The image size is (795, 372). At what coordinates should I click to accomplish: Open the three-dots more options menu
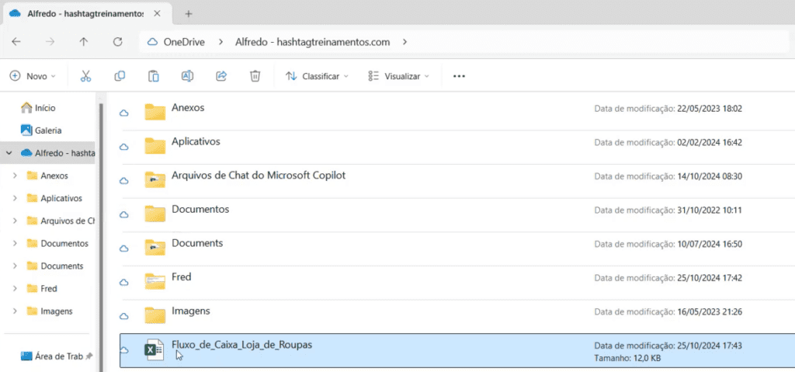(x=459, y=76)
